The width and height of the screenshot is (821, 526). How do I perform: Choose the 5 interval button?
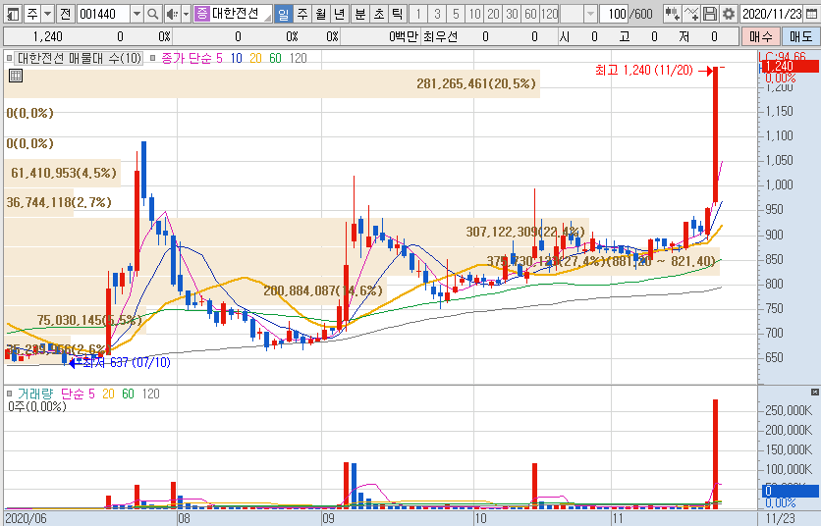[x=456, y=14]
